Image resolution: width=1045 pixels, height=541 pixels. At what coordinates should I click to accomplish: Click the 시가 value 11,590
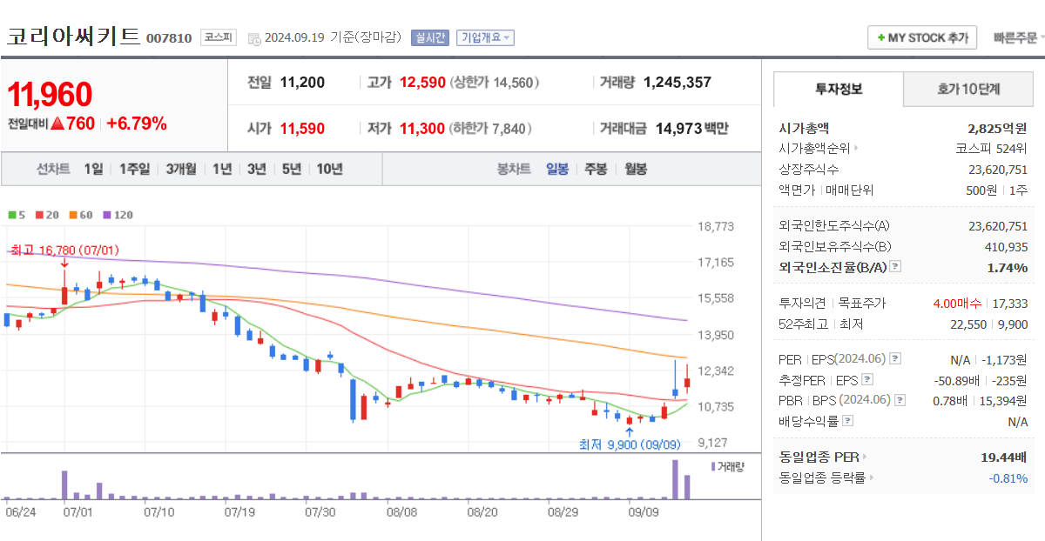click(302, 129)
